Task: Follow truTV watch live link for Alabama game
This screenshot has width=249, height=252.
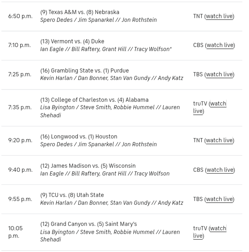Action: (218, 104)
